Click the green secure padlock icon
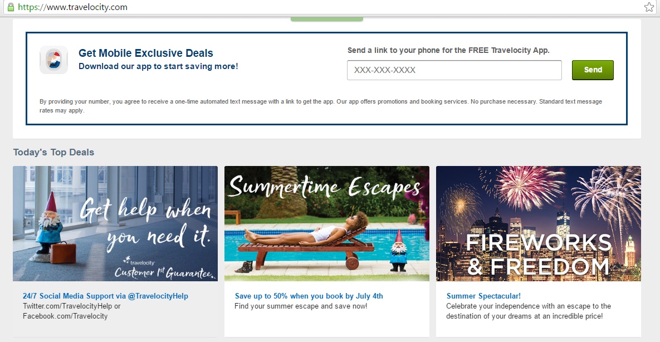Image resolution: width=660 pixels, height=342 pixels. click(11, 7)
